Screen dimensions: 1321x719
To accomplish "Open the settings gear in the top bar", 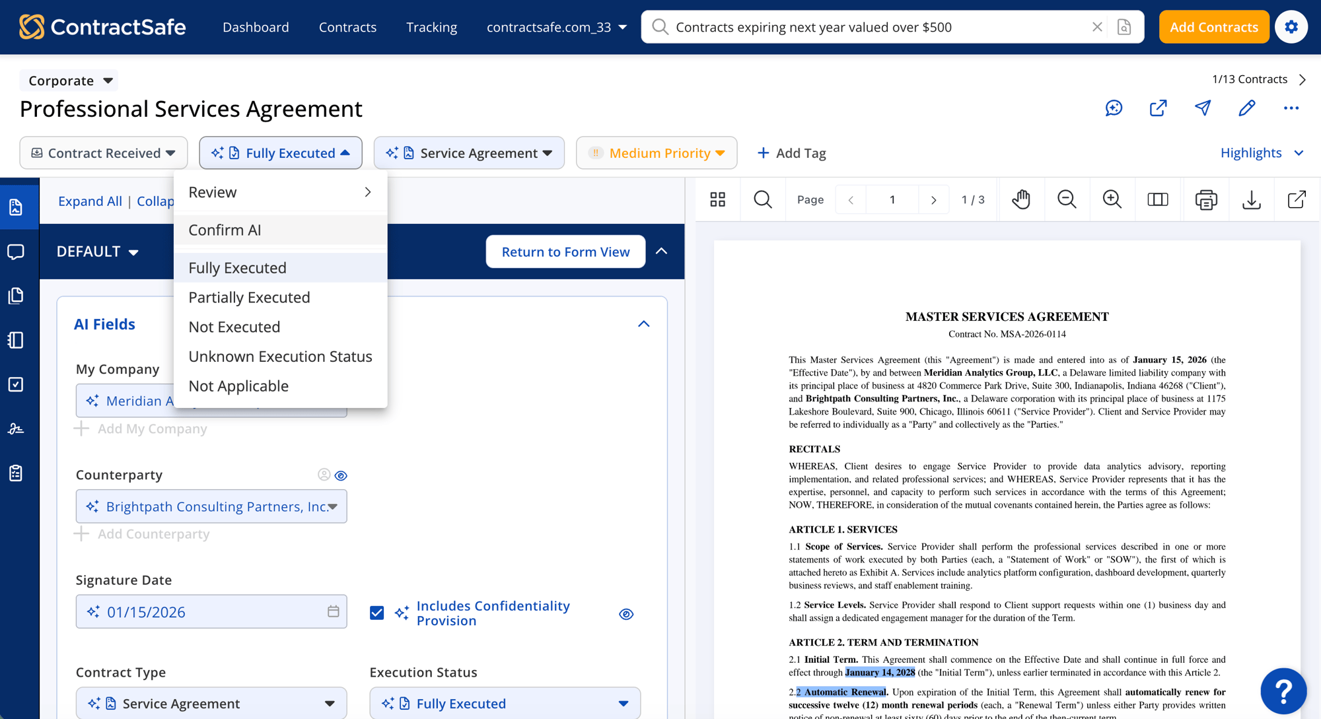I will click(x=1291, y=27).
